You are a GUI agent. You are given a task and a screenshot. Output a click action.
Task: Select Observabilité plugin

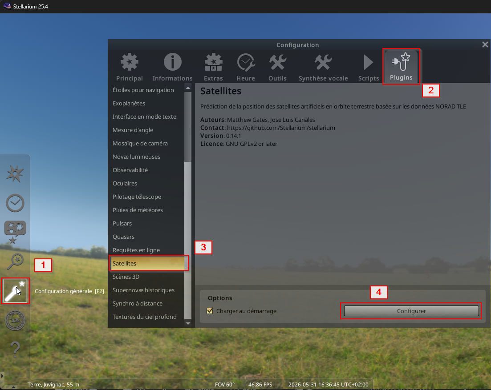(146, 170)
